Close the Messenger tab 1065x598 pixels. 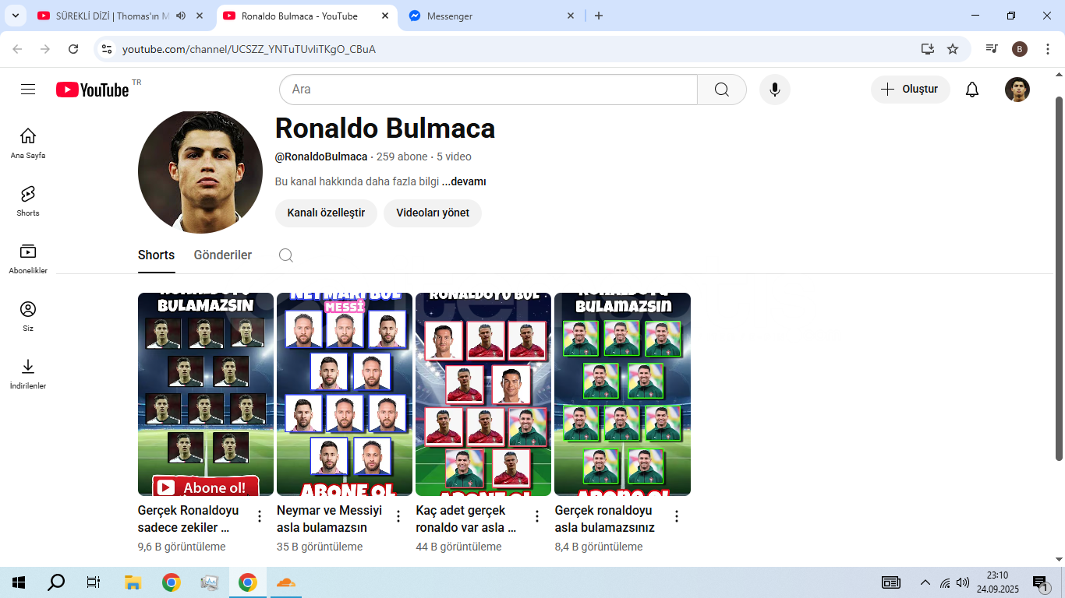[x=571, y=16]
